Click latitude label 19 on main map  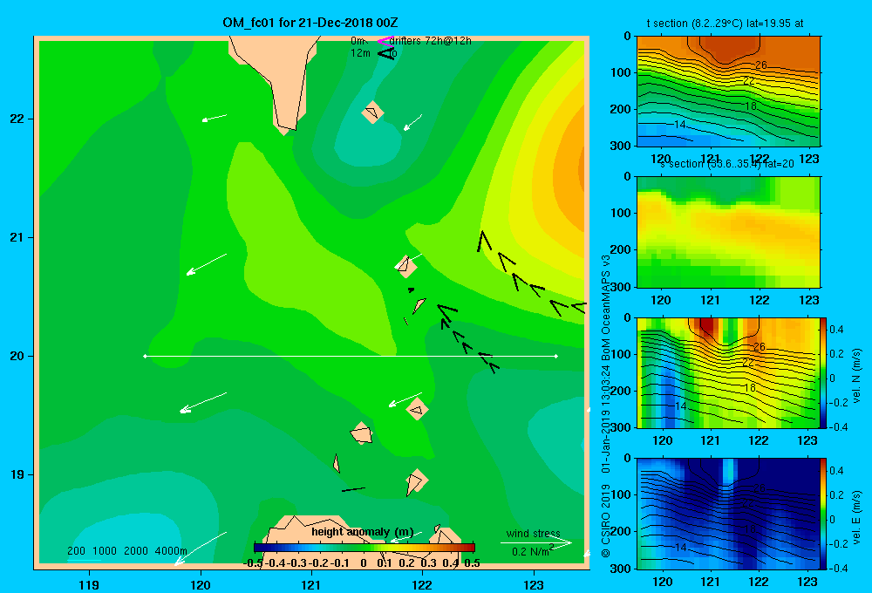click(17, 474)
